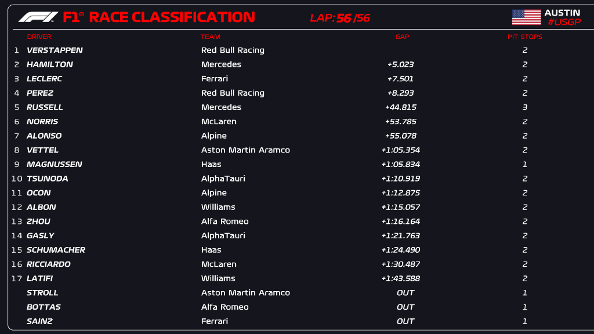Sort by the GAP column header
Image resolution: width=594 pixels, height=334 pixels.
click(x=401, y=36)
